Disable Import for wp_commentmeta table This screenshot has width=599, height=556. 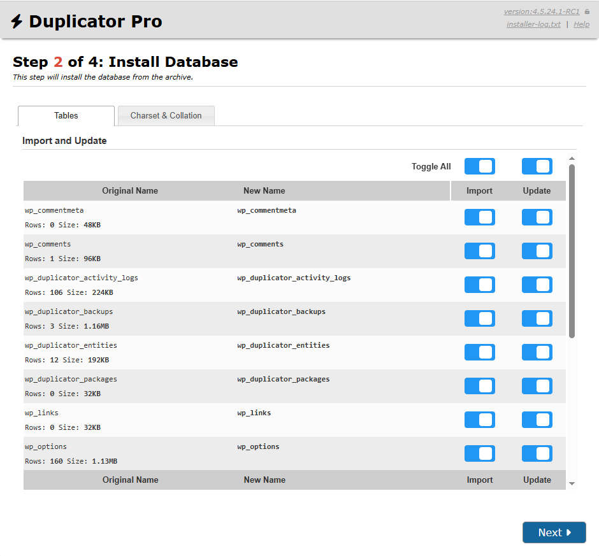479,217
